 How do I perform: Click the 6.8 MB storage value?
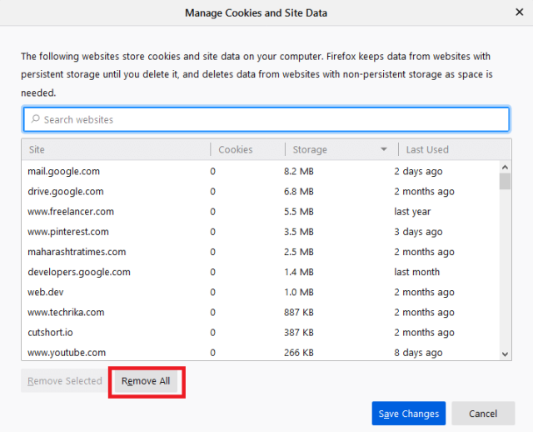pyautogui.click(x=299, y=191)
